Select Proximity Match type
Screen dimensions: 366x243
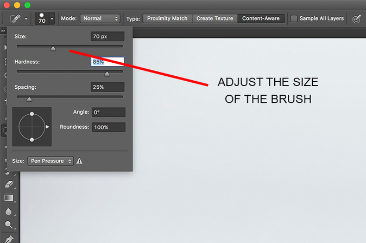[x=167, y=18]
